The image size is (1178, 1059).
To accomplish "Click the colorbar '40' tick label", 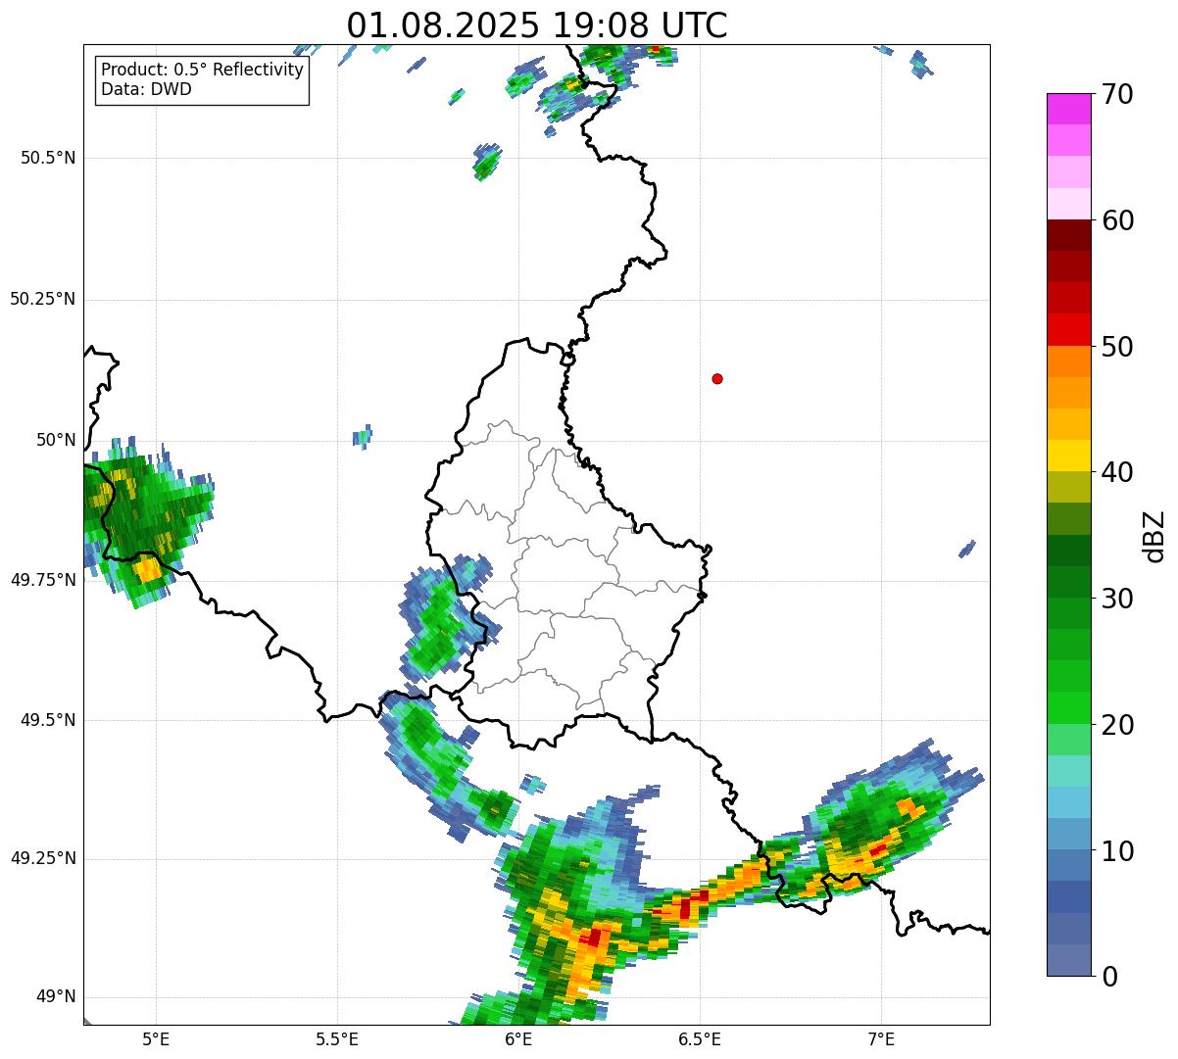I will 1117,472.
